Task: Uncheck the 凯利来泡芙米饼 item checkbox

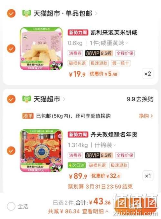Action: pyautogui.click(x=11, y=49)
